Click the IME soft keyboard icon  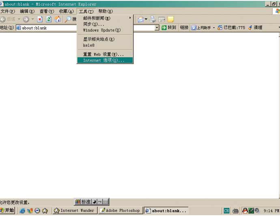point(106,202)
